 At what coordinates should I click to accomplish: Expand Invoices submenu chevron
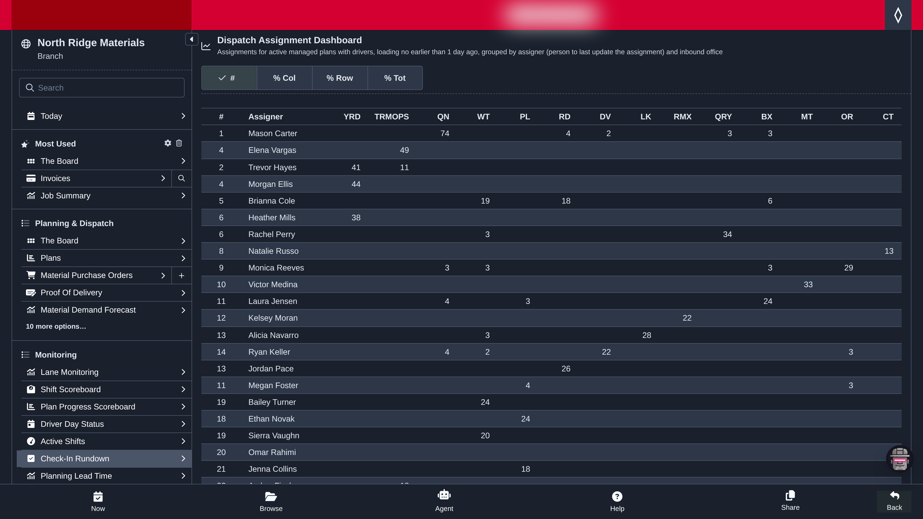(x=163, y=178)
